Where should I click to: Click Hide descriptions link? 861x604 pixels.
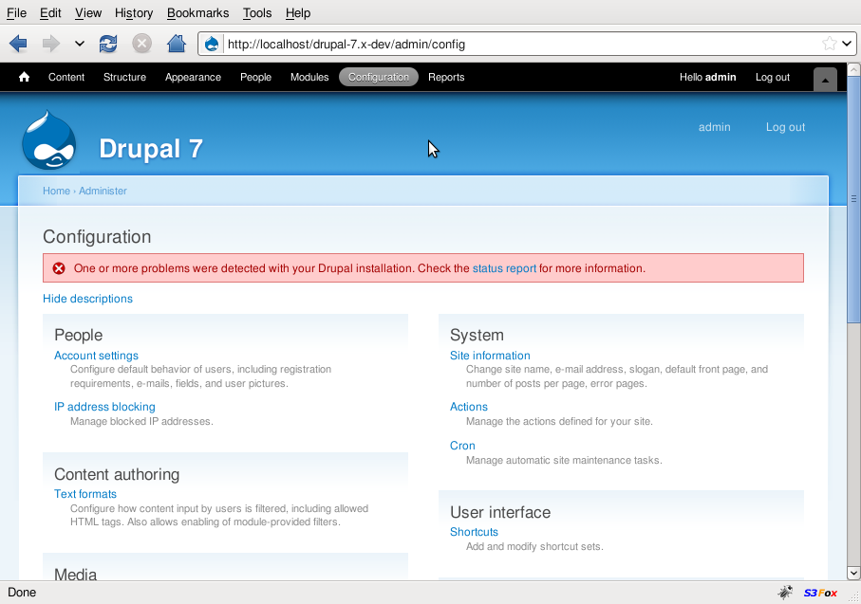tap(88, 299)
